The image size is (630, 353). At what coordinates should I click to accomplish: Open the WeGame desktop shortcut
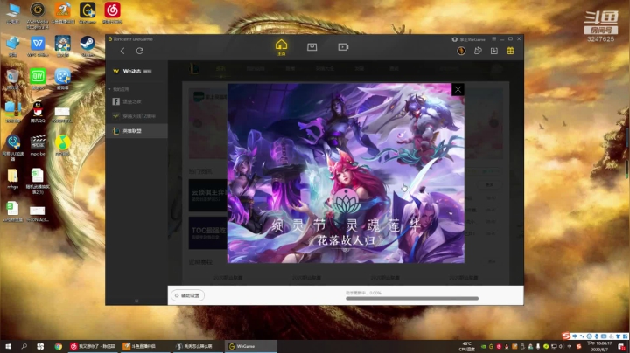pyautogui.click(x=87, y=13)
